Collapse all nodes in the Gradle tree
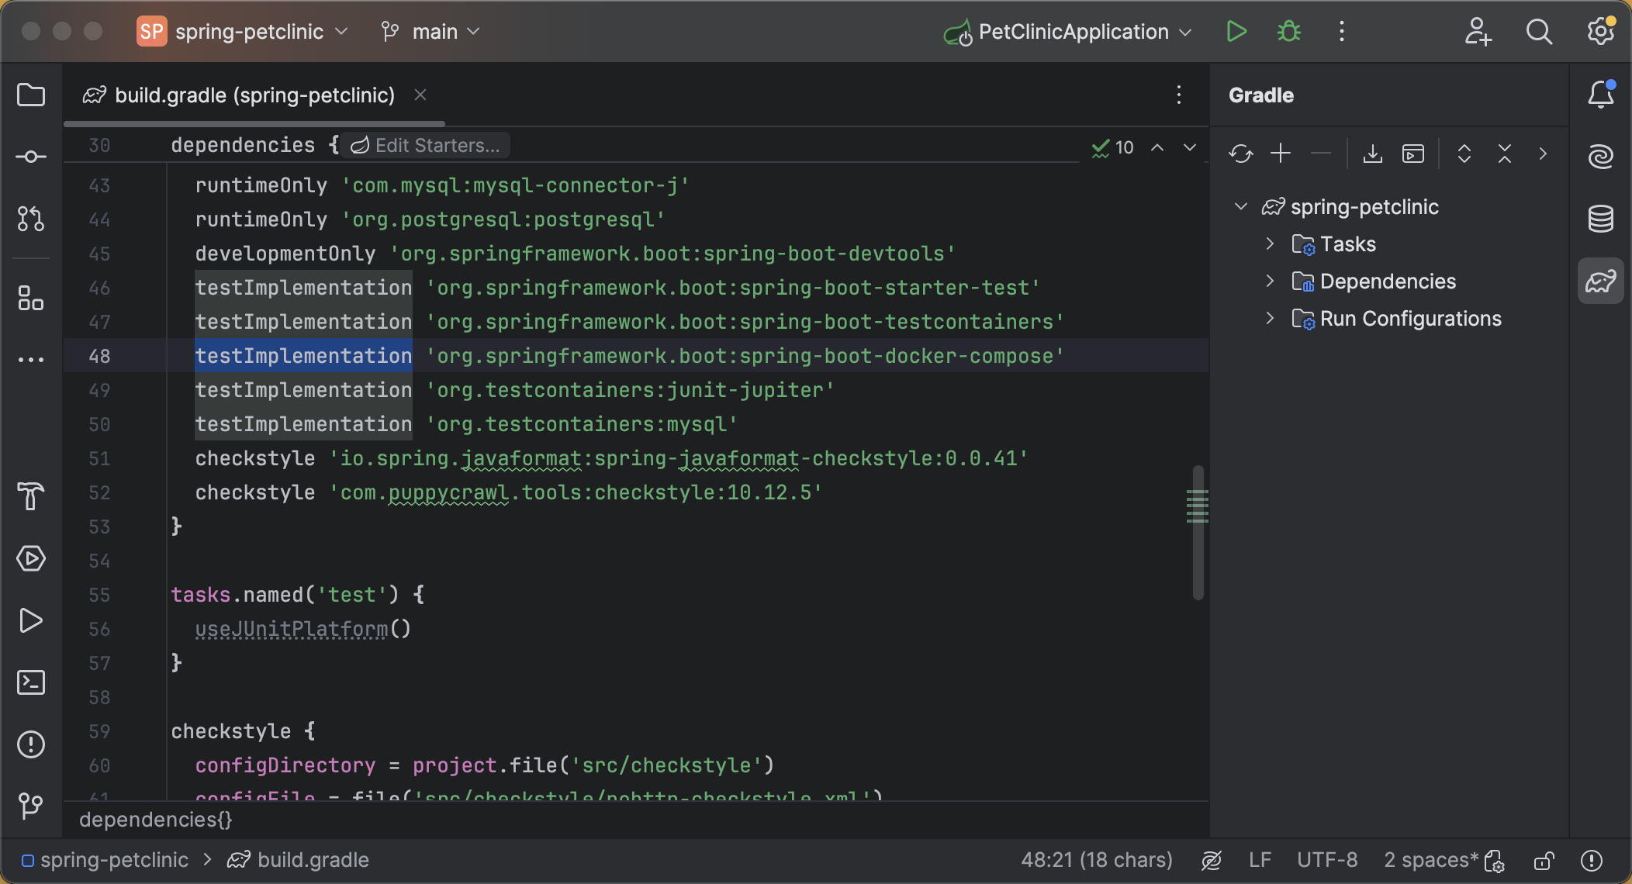This screenshot has width=1632, height=884. pos(1503,154)
